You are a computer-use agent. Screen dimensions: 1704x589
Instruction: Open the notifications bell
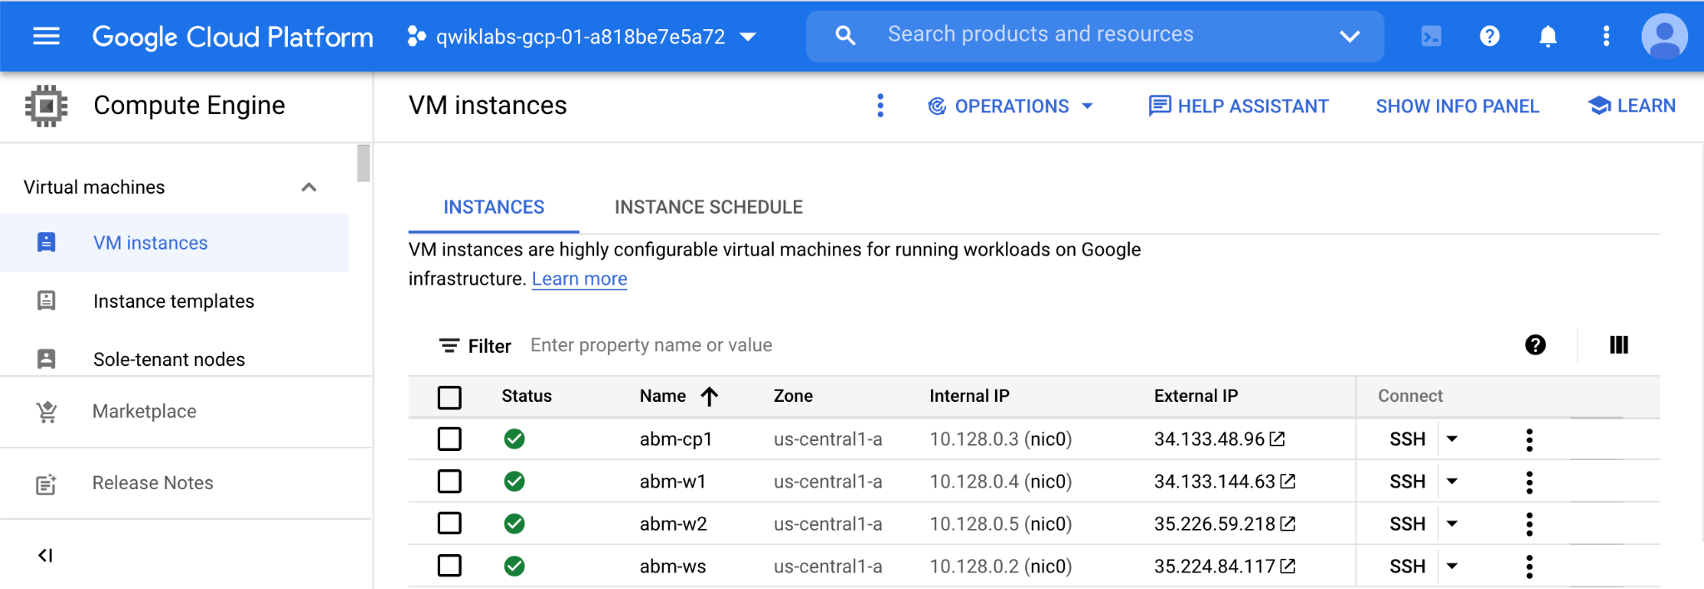pos(1548,36)
